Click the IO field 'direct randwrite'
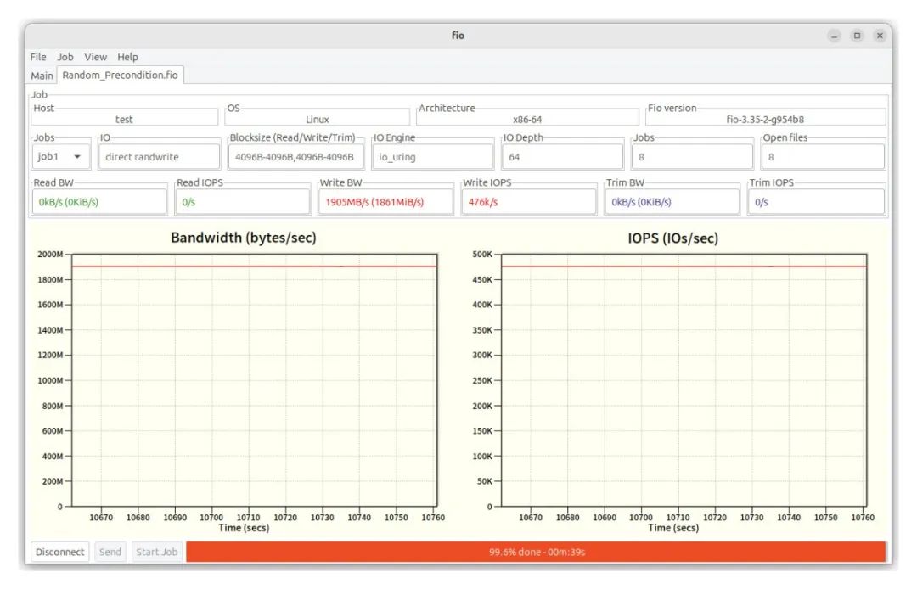The height and width of the screenshot is (589, 917). click(159, 157)
